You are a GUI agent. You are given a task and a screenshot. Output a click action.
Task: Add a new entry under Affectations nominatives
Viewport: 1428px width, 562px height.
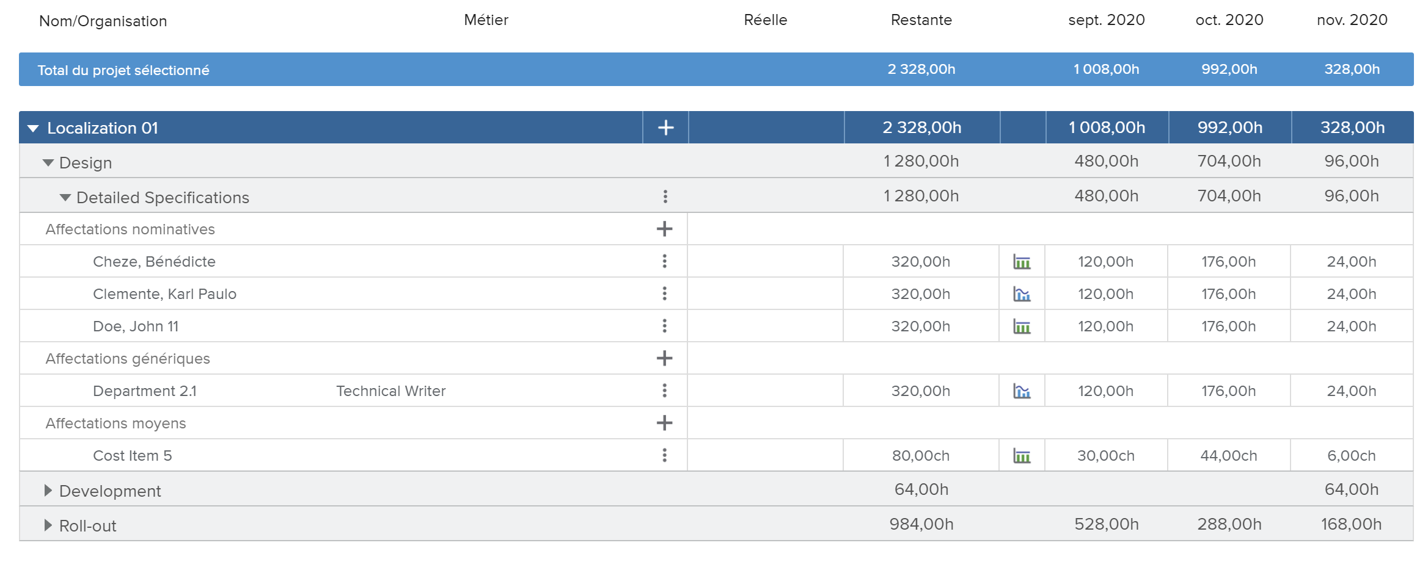pos(664,229)
